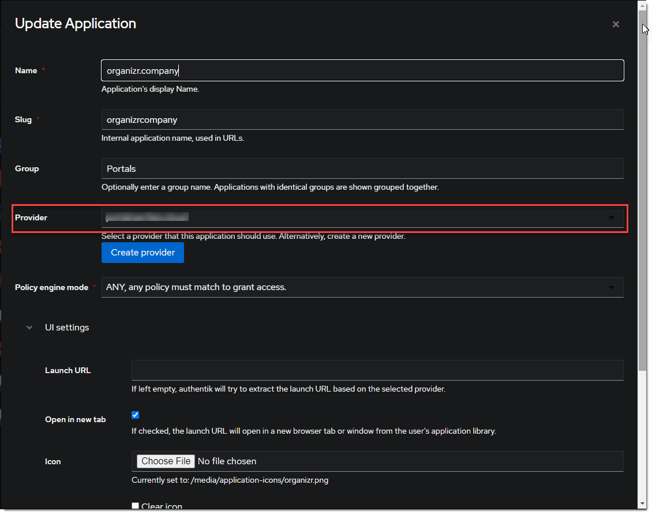The image size is (652, 515).
Task: Collapse the UI settings chevron
Action: [x=29, y=328]
